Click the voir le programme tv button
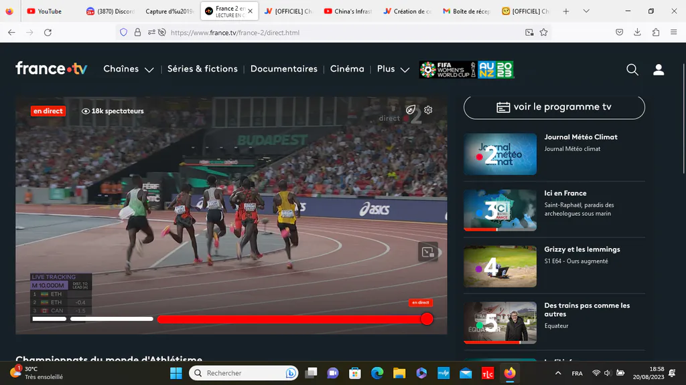Screen dimensions: 686x385 [x=554, y=107]
